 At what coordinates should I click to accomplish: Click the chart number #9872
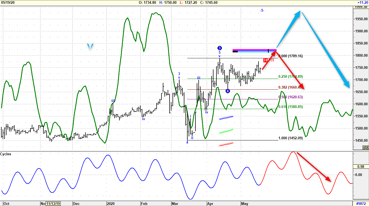[361, 204]
